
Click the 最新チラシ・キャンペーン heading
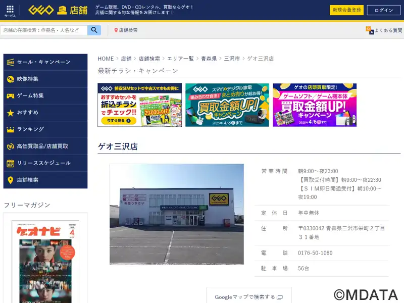pos(138,71)
